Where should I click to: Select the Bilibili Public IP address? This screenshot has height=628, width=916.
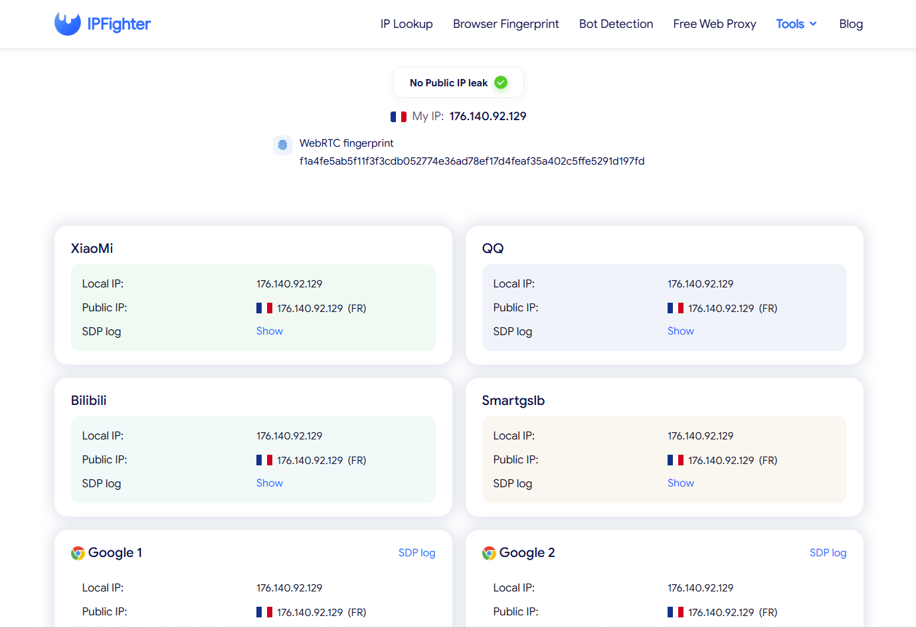click(310, 461)
